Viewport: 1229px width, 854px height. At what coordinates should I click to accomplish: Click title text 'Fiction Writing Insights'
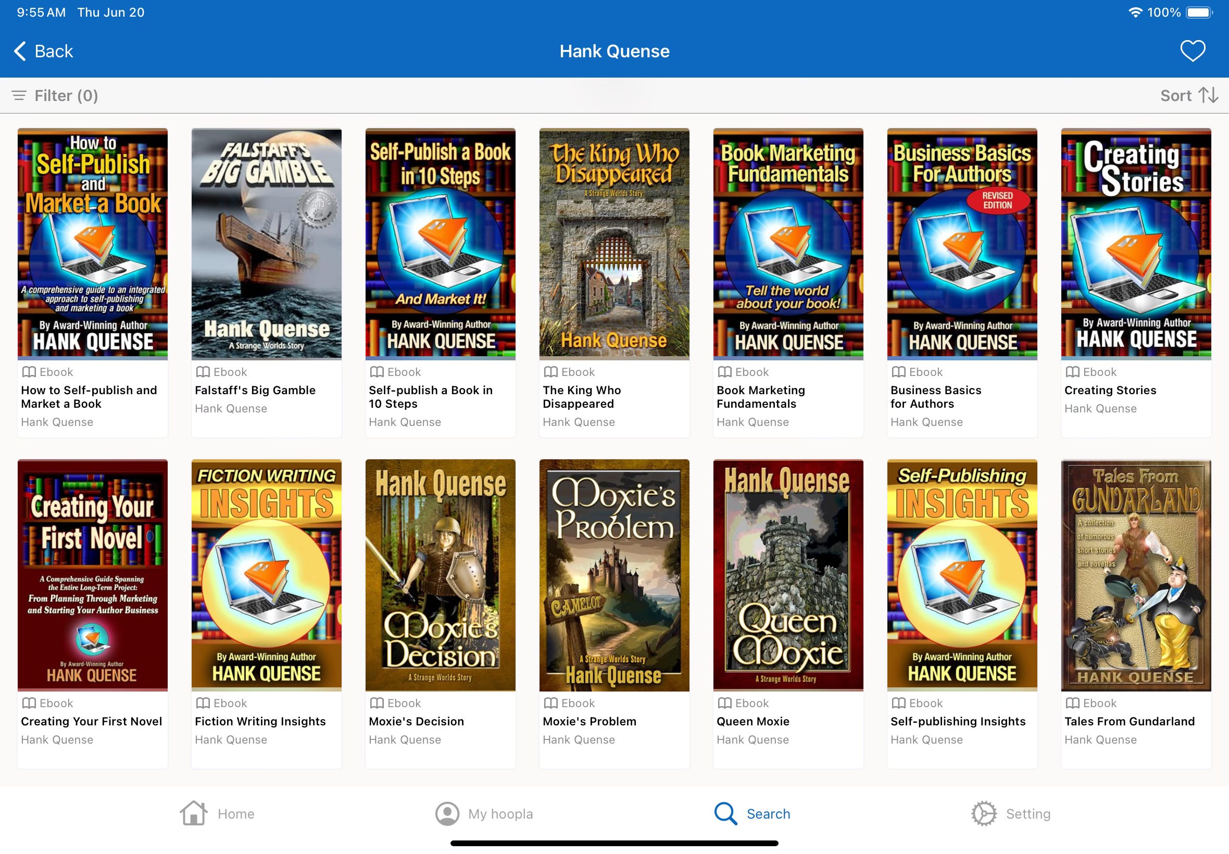pos(260,721)
